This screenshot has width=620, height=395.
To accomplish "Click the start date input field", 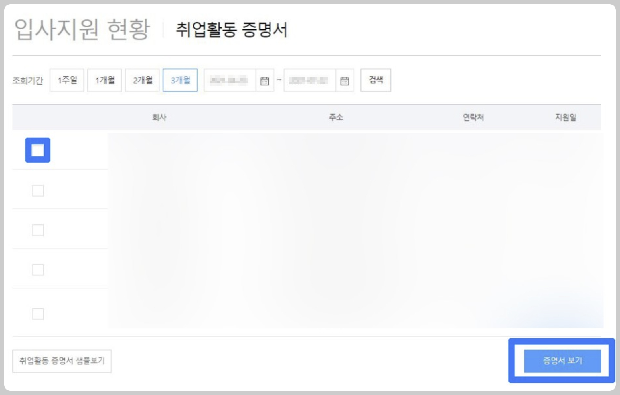I will point(229,81).
